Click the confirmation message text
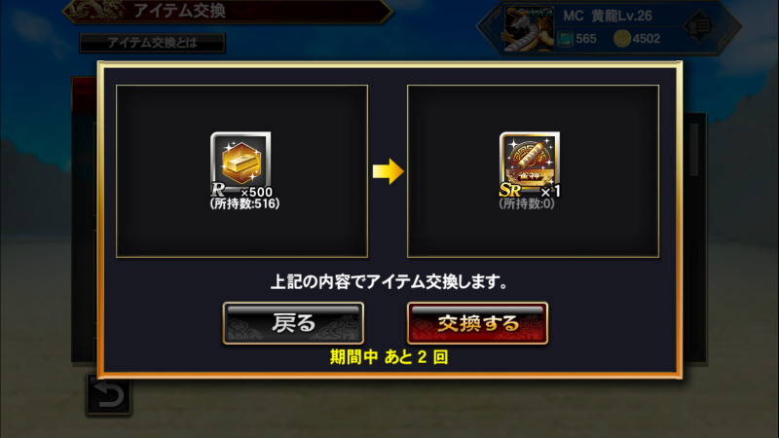The width and height of the screenshot is (779, 438). pos(389,282)
